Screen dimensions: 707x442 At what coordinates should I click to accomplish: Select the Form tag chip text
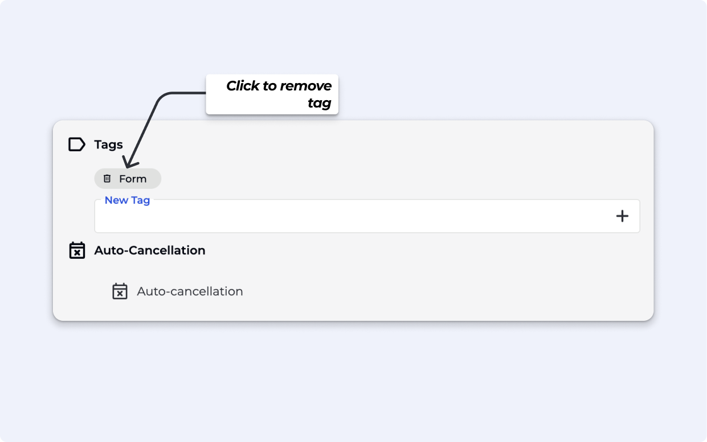133,179
